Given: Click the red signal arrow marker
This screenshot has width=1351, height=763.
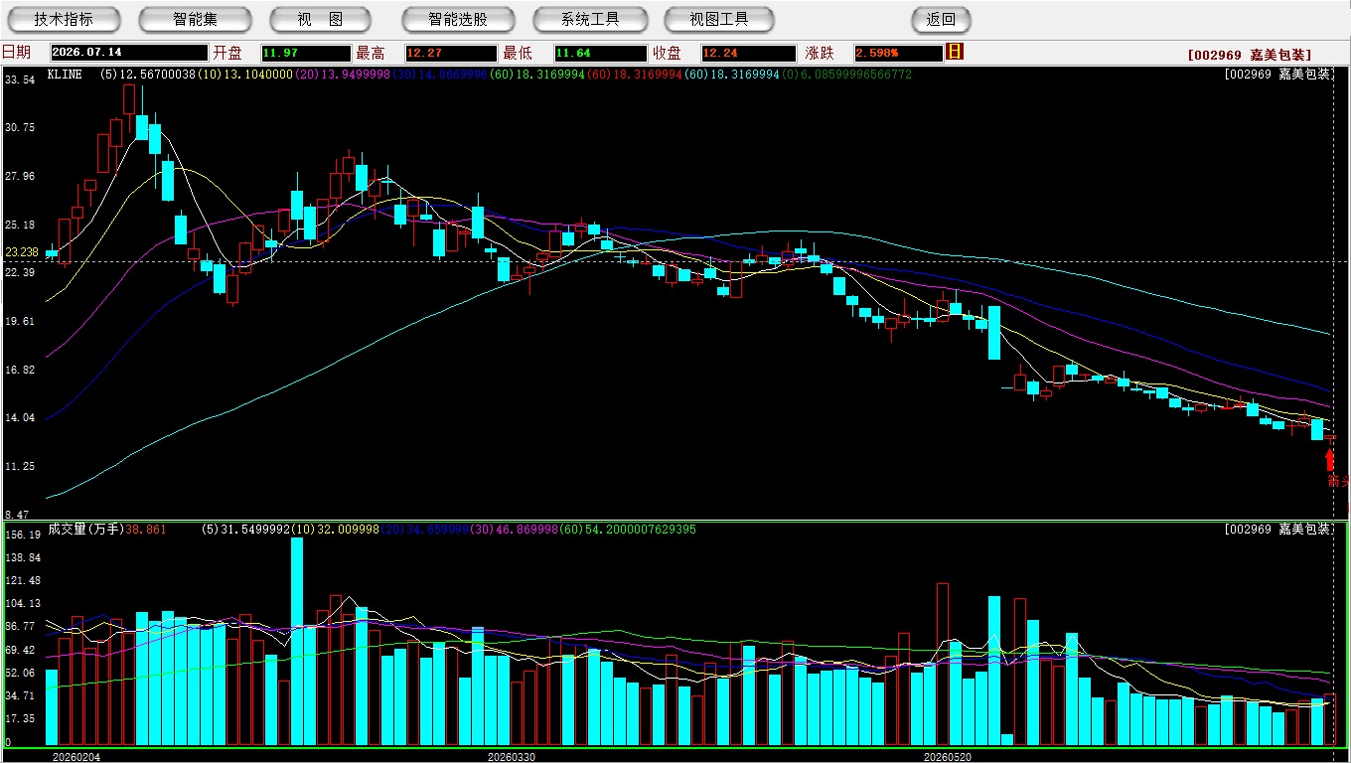Looking at the screenshot, I should [x=1330, y=460].
